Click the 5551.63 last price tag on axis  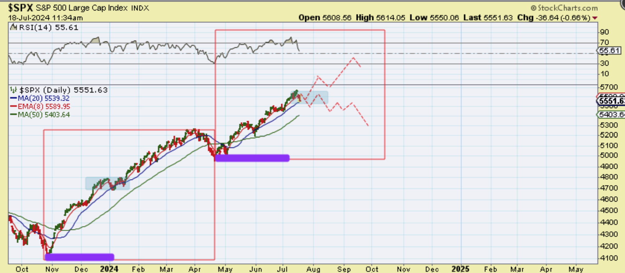(x=611, y=101)
